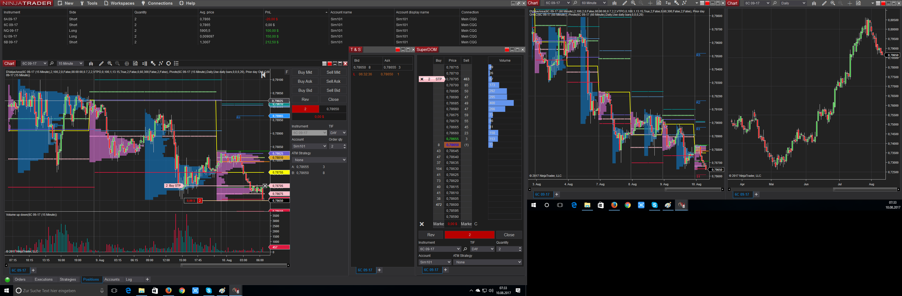The width and height of the screenshot is (902, 296).
Task: Click Rev button in SuperDOM
Action: point(431,235)
